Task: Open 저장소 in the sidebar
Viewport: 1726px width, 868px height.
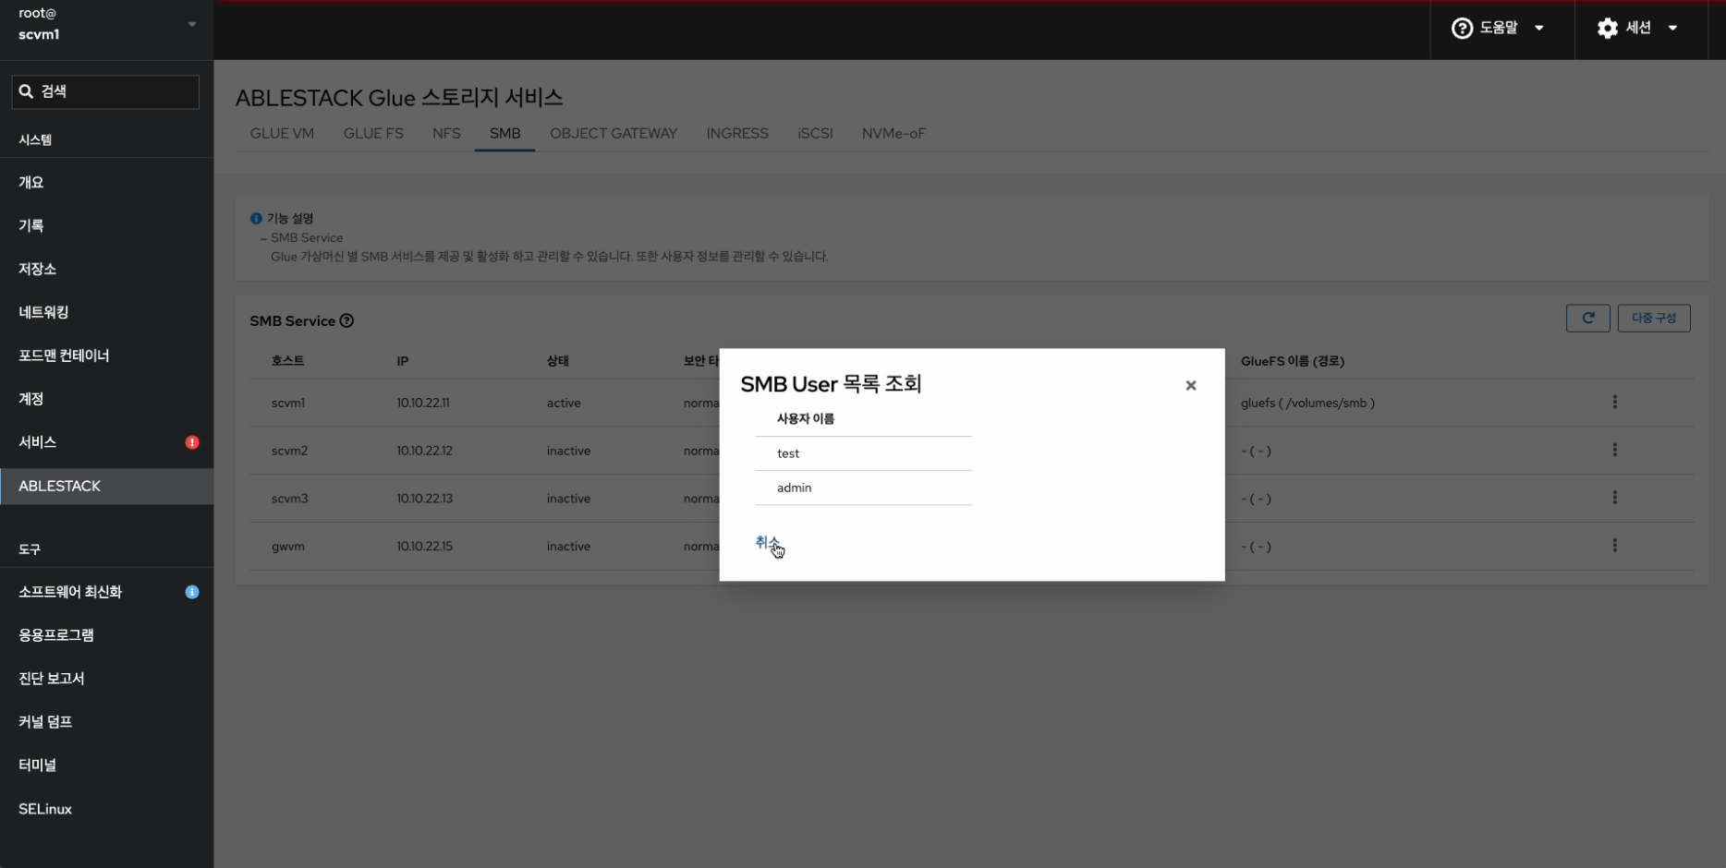Action: pos(107,269)
